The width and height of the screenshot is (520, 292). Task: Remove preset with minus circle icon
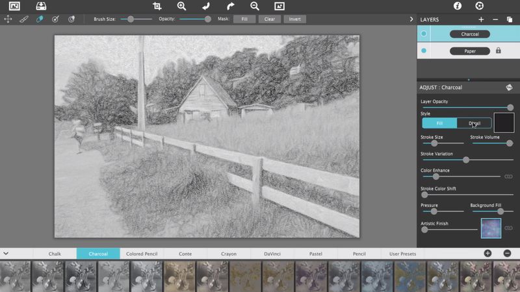tap(507, 254)
